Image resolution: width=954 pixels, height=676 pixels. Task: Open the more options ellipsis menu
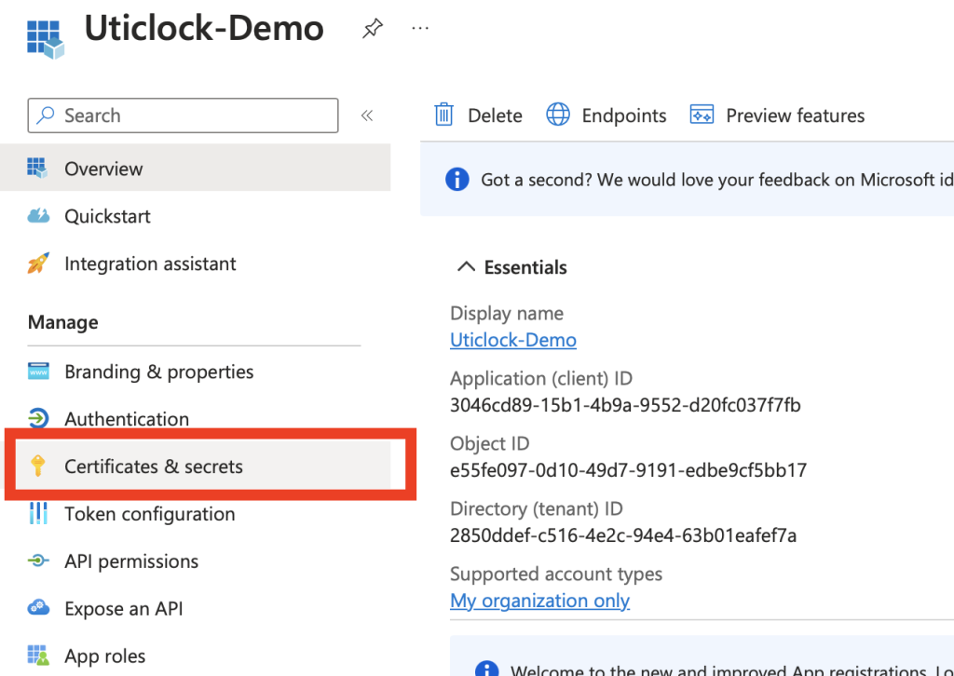point(420,28)
